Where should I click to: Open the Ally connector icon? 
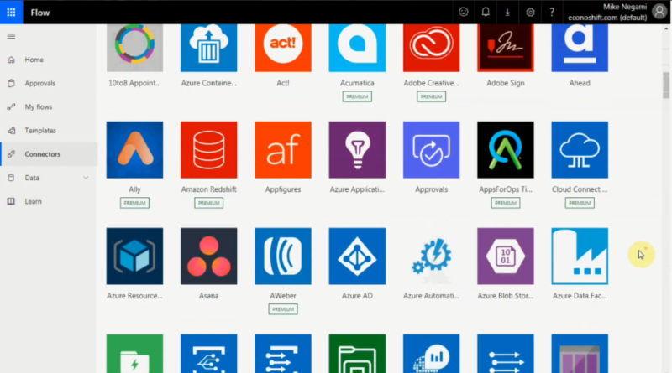tap(134, 150)
